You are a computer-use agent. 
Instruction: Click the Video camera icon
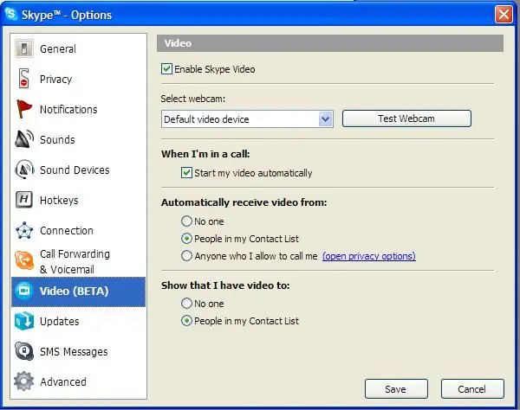[24, 291]
